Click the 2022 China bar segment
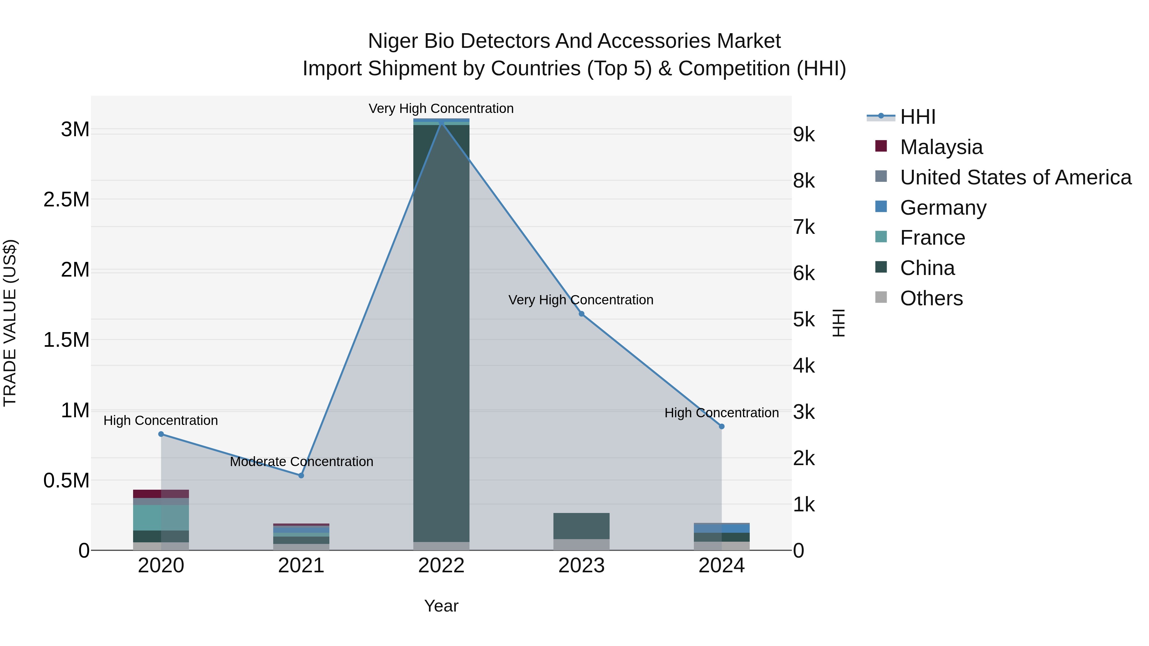The height and width of the screenshot is (646, 1149). click(441, 333)
